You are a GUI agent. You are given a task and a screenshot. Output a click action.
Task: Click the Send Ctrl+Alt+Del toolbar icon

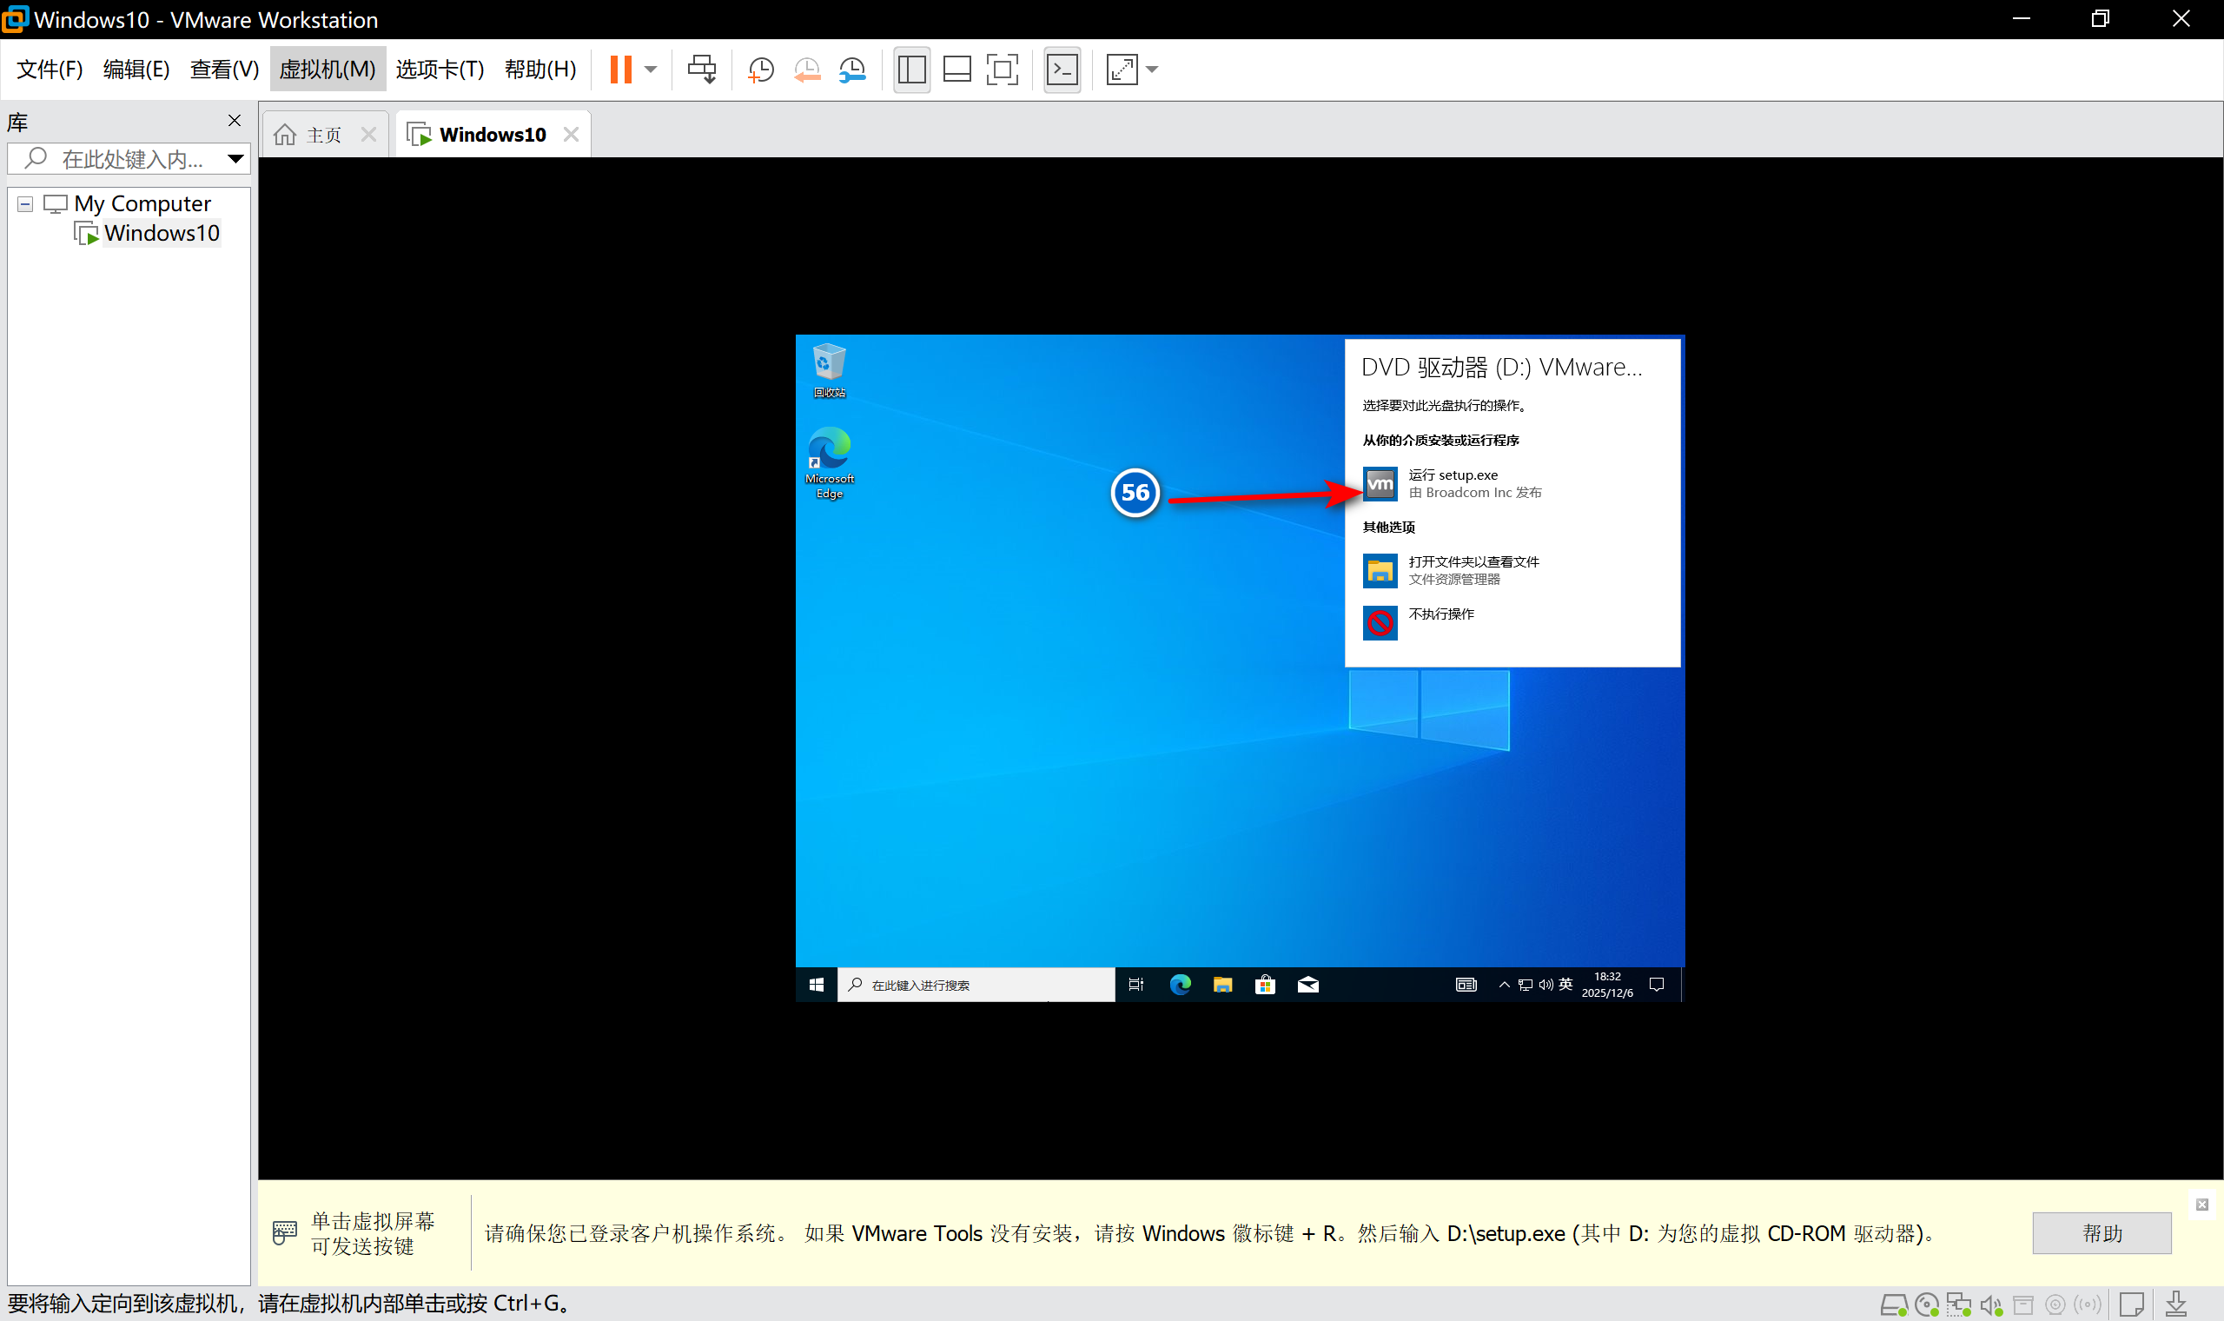(x=701, y=70)
